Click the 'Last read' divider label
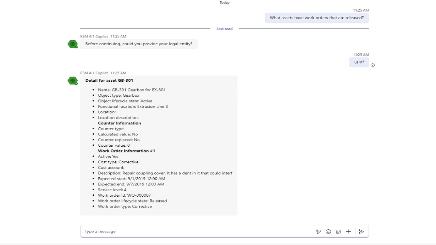Viewport: 436px width, 245px height. (x=224, y=29)
